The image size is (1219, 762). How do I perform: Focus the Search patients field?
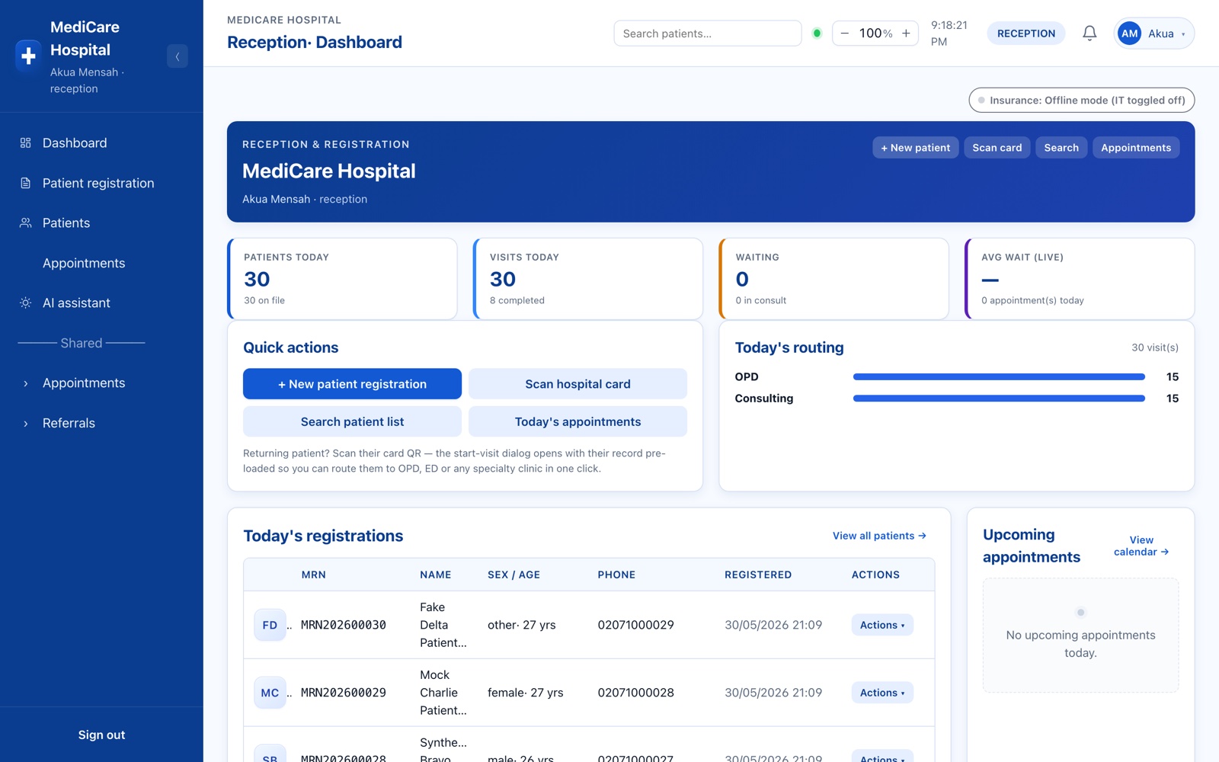(707, 34)
